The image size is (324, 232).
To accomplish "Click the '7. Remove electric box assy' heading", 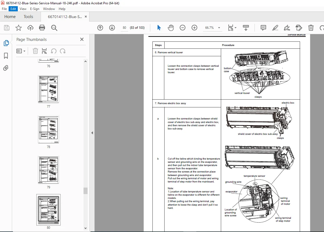I will point(170,103).
